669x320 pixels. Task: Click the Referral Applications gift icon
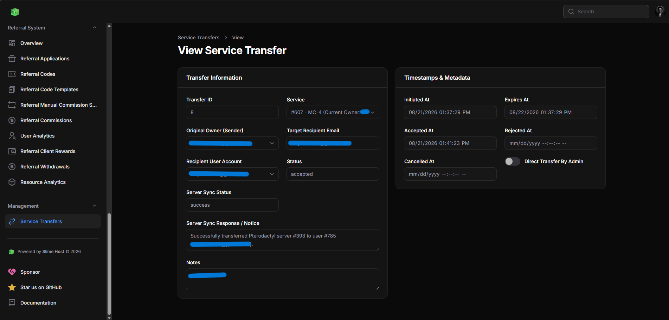(x=12, y=59)
